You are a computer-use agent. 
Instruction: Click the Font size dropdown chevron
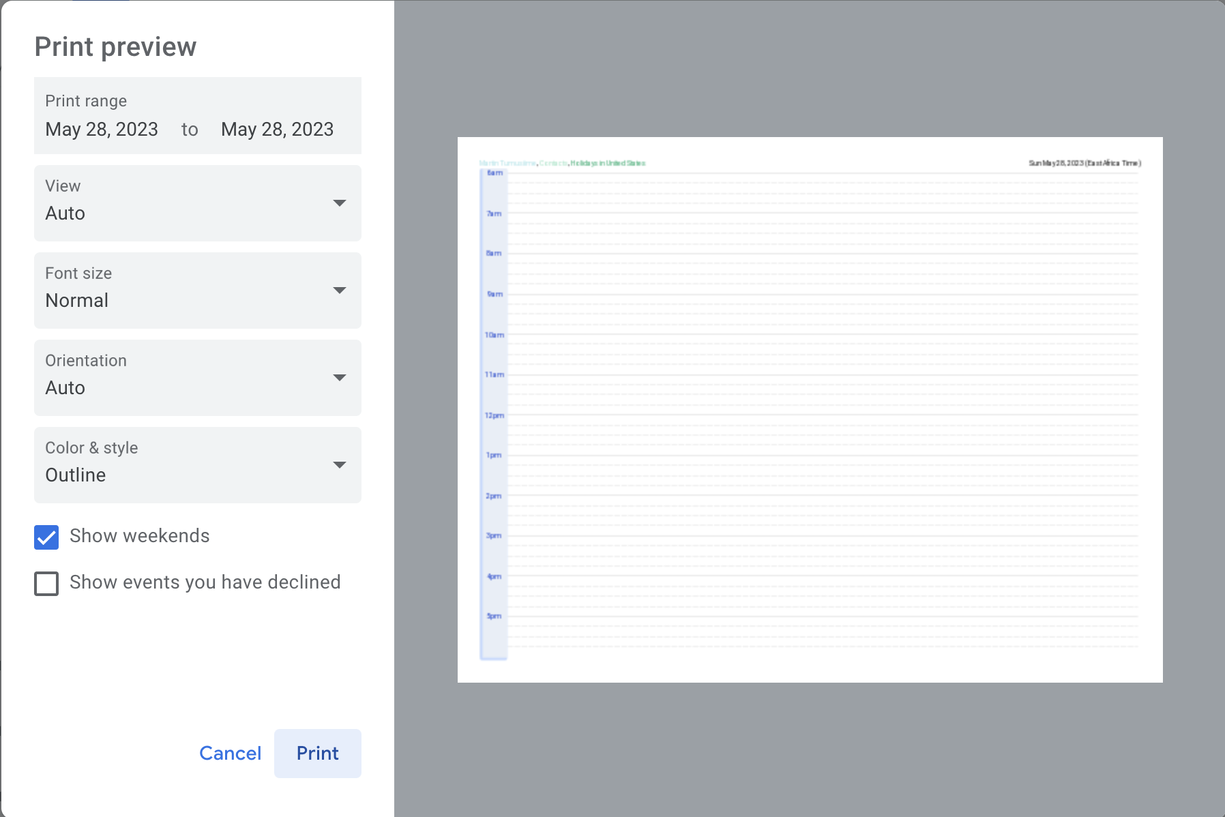click(x=340, y=291)
